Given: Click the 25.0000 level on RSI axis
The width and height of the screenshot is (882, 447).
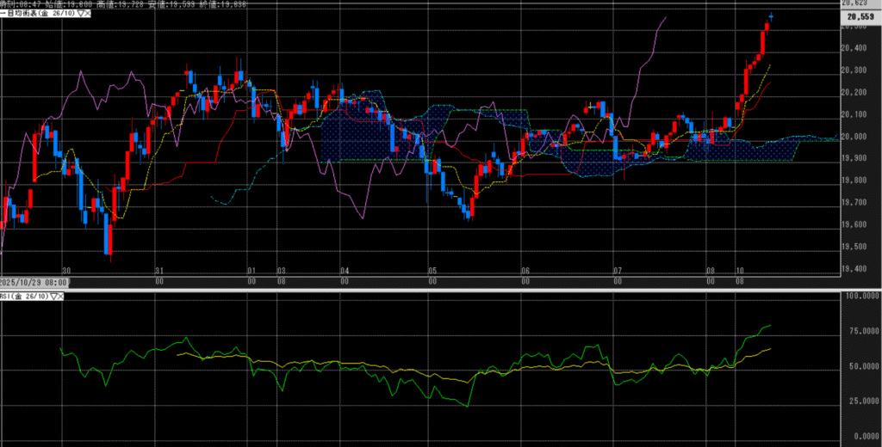Looking at the screenshot, I should (x=860, y=401).
